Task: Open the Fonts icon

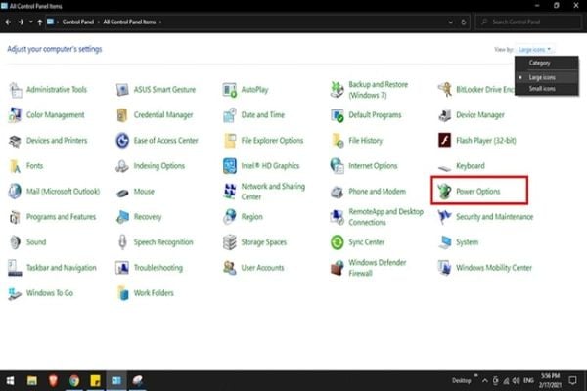Action: click(15, 166)
